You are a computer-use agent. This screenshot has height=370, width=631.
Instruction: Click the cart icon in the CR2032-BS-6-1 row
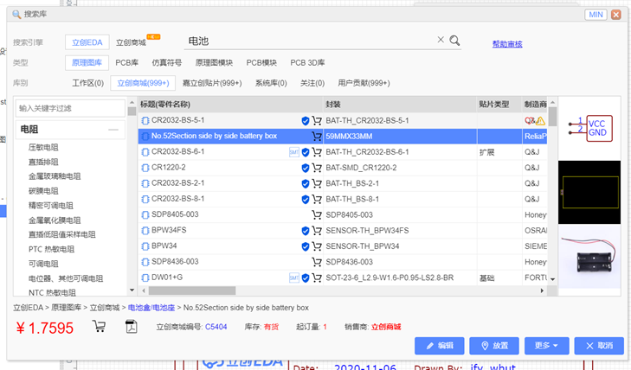click(x=317, y=152)
